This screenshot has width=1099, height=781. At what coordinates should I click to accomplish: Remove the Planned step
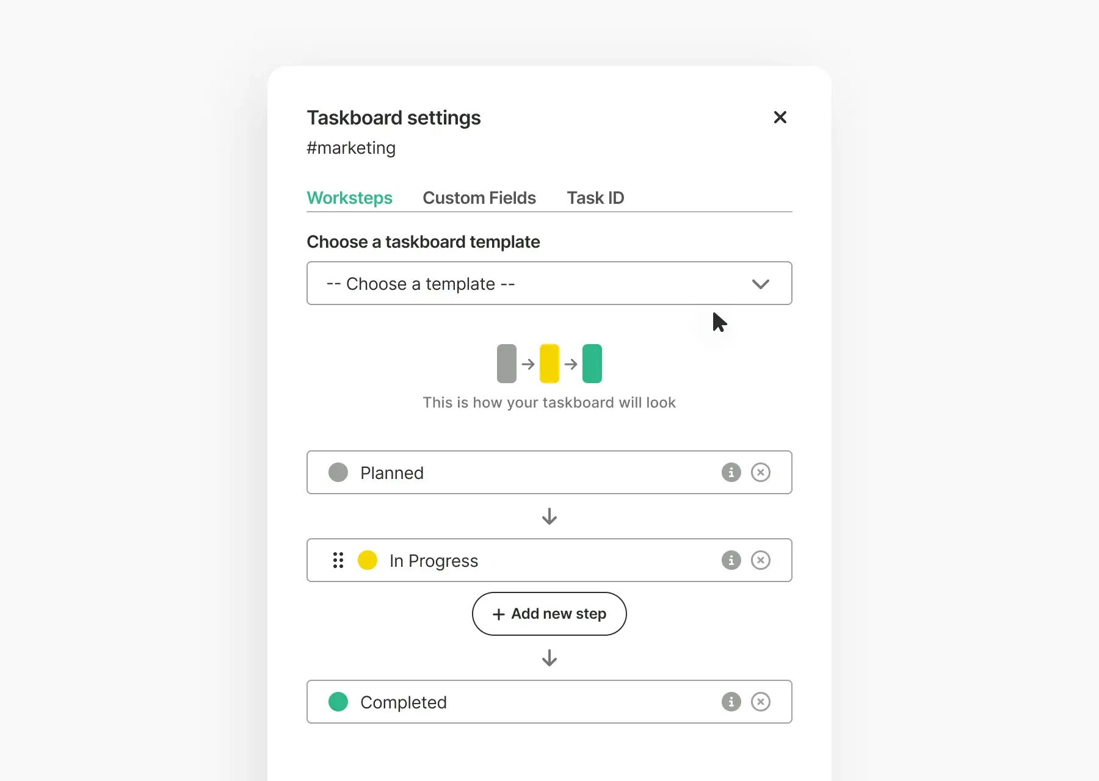coord(760,472)
